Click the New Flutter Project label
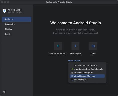The height and width of the screenshot is (96, 118). 58,53
